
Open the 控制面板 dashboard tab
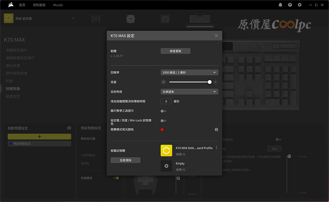[x=39, y=5]
